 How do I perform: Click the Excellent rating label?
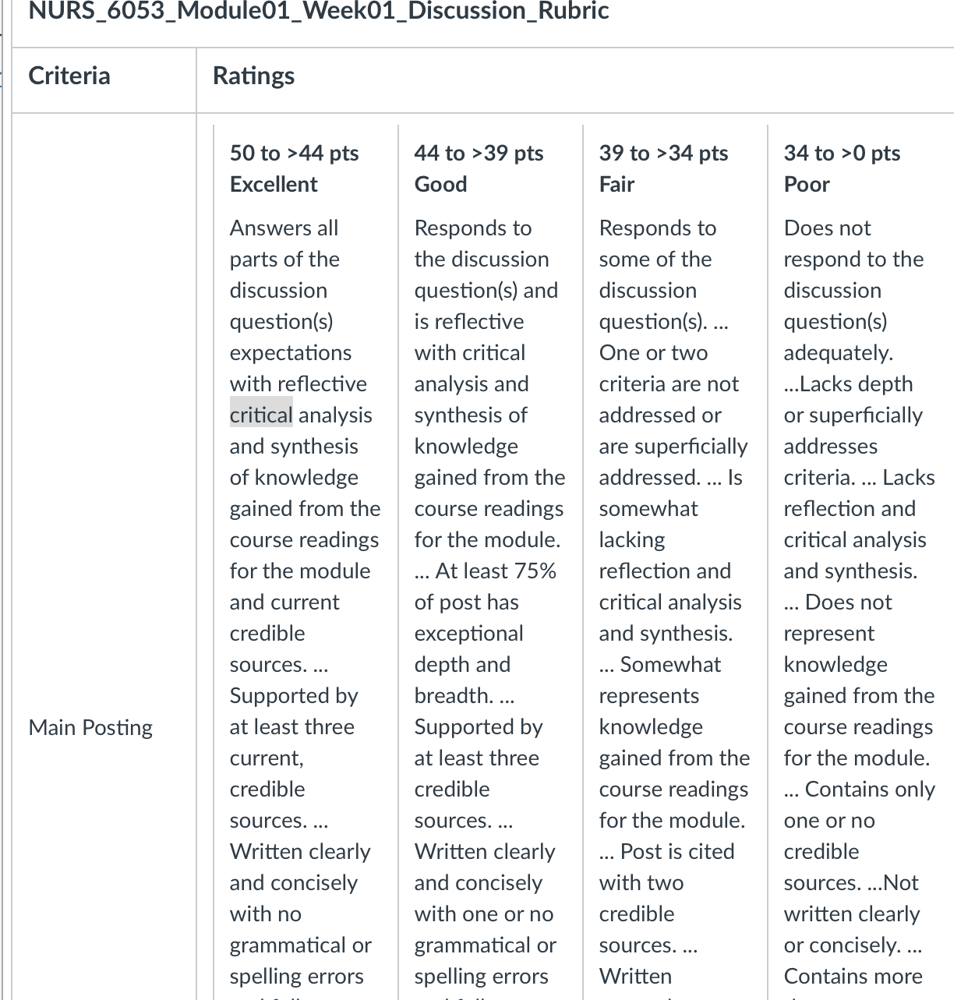274,184
